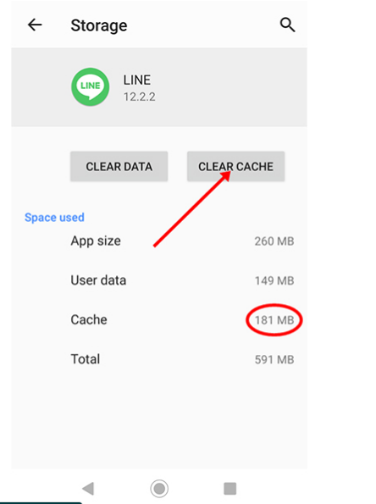Click the CLEAR CACHE button
The height and width of the screenshot is (504, 376).
[236, 167]
